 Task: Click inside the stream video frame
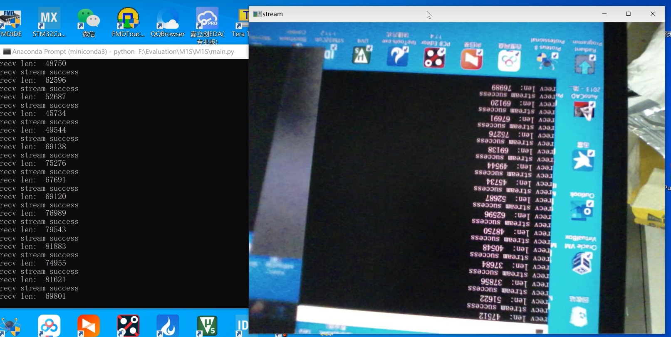tap(457, 178)
